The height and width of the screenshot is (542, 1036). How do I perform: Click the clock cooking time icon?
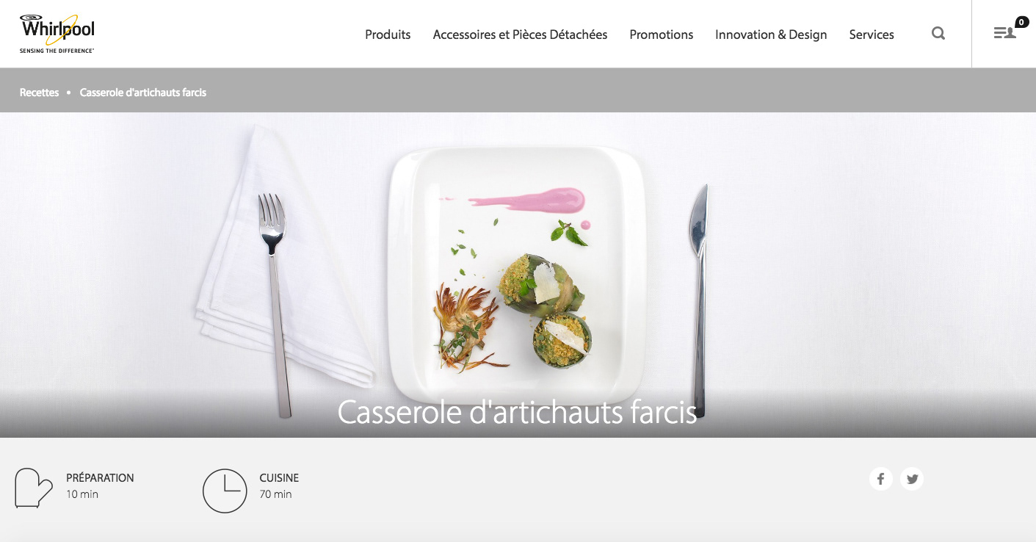click(225, 491)
